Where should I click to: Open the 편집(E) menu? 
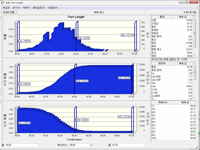pos(6,8)
